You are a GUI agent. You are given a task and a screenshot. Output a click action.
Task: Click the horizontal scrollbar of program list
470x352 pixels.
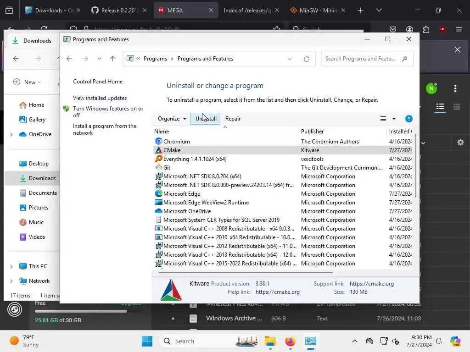(x=246, y=273)
